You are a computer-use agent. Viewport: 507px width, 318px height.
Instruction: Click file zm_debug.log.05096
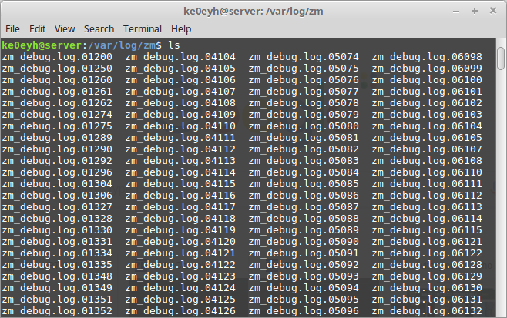click(304, 311)
